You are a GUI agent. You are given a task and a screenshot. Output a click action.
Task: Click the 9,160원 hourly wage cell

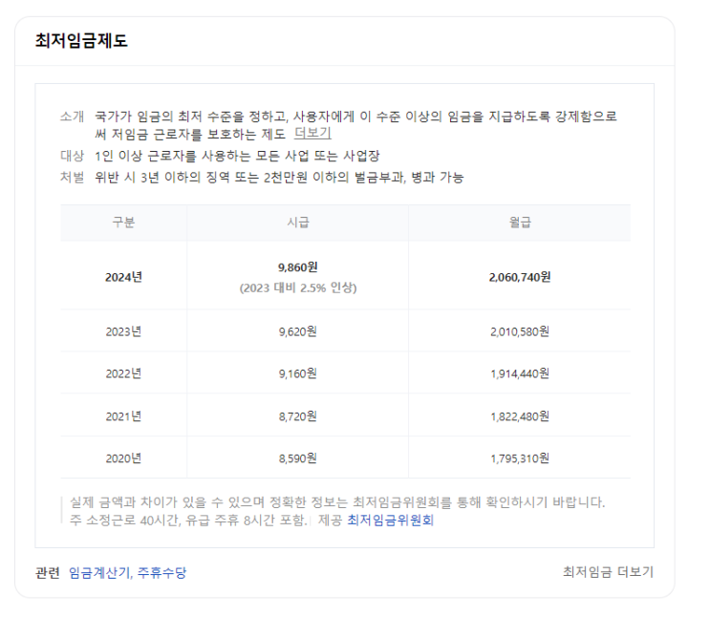[298, 373]
